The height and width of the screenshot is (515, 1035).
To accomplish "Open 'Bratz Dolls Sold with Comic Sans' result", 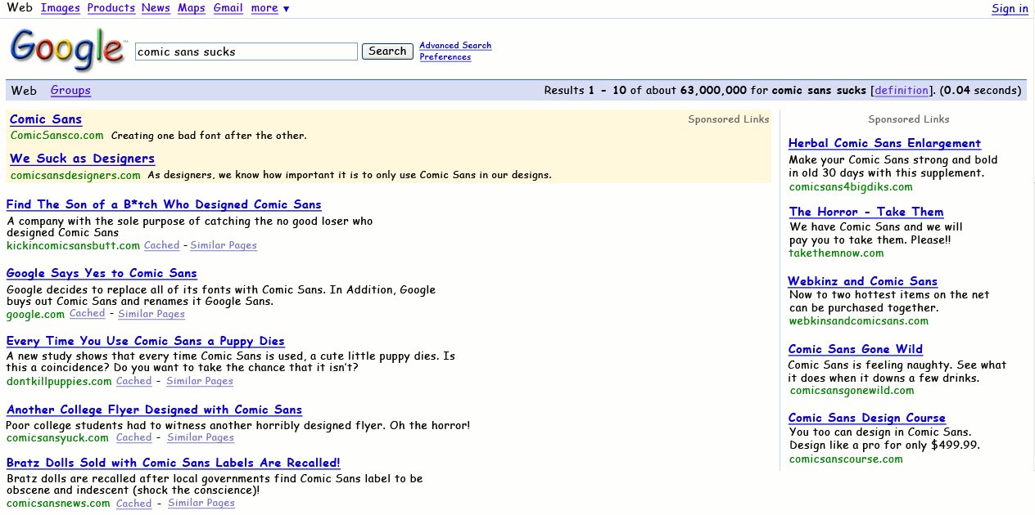I will point(173,463).
